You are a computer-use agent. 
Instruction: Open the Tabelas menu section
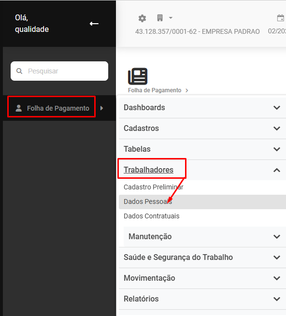[x=202, y=149]
